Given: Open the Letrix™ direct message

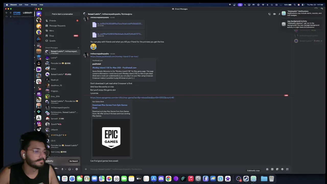Looking at the screenshot, I should coord(62,58).
